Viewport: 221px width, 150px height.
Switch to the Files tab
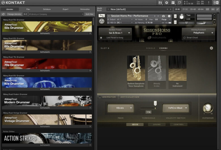28,9
